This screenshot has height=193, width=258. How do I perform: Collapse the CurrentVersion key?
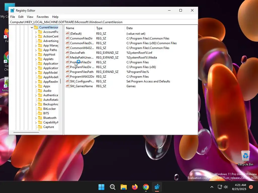(32, 27)
